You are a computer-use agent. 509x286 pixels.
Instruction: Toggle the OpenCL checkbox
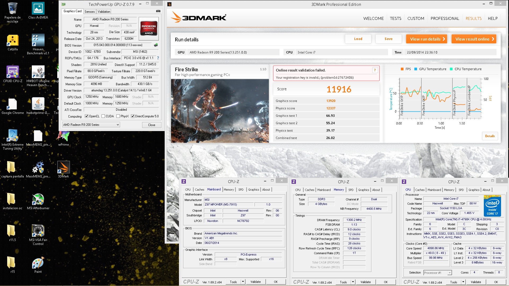point(86,116)
